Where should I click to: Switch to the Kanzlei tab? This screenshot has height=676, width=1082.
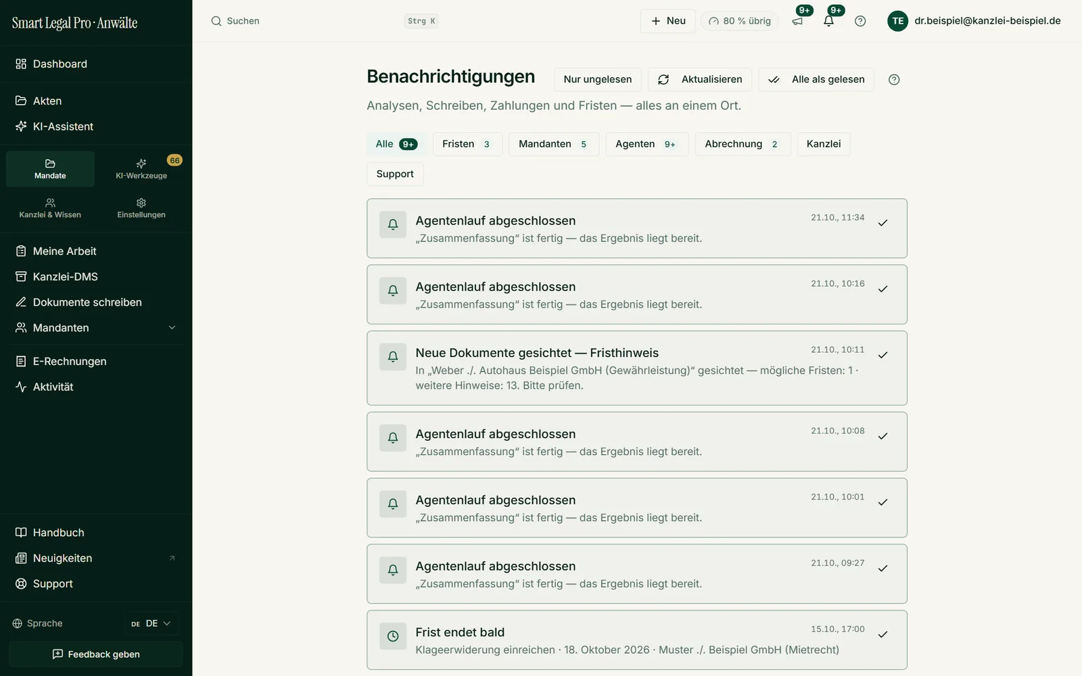point(824,144)
